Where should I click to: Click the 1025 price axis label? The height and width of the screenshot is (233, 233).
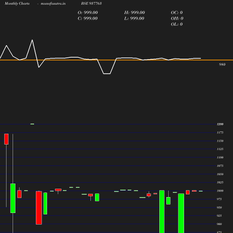click(220, 182)
